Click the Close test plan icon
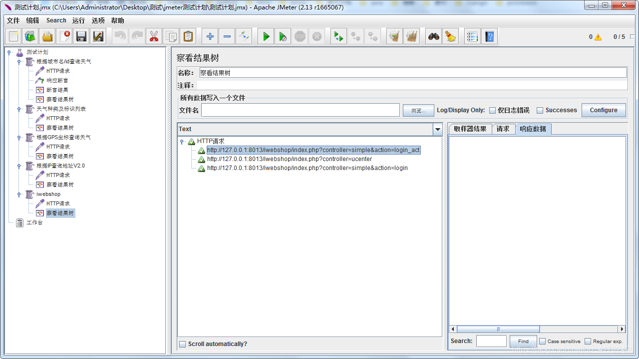Viewport: 639px width, 359px height. pyautogui.click(x=64, y=36)
